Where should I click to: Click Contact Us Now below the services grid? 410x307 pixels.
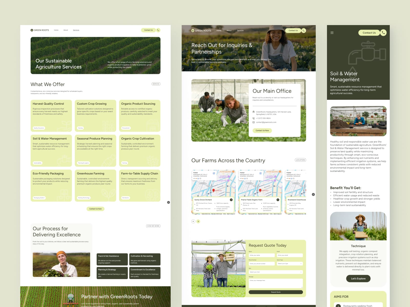95,209
